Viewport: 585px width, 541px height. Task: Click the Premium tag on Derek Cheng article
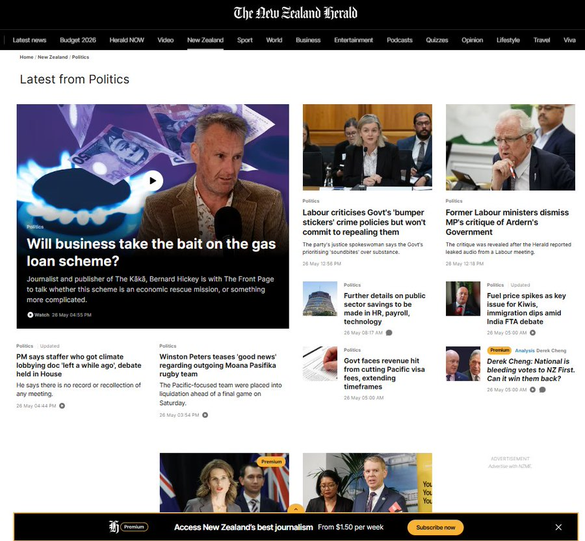[499, 350]
